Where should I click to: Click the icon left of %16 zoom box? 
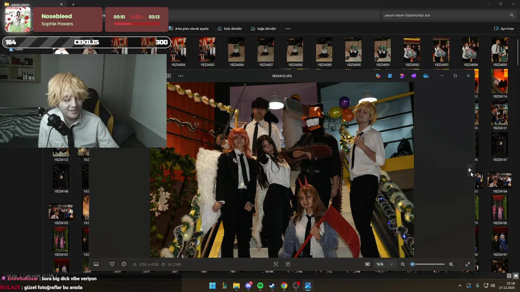[x=368, y=264]
